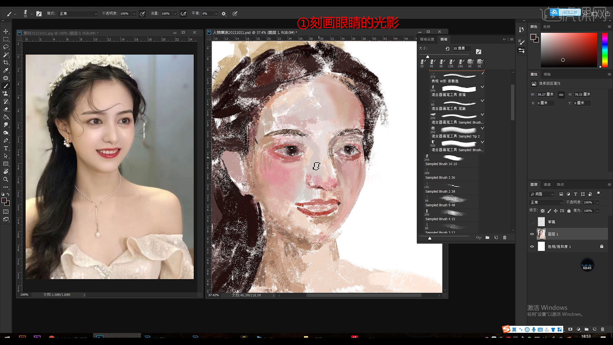Open layer filter 类型 dropdown
The width and height of the screenshot is (613, 345).
click(542, 194)
